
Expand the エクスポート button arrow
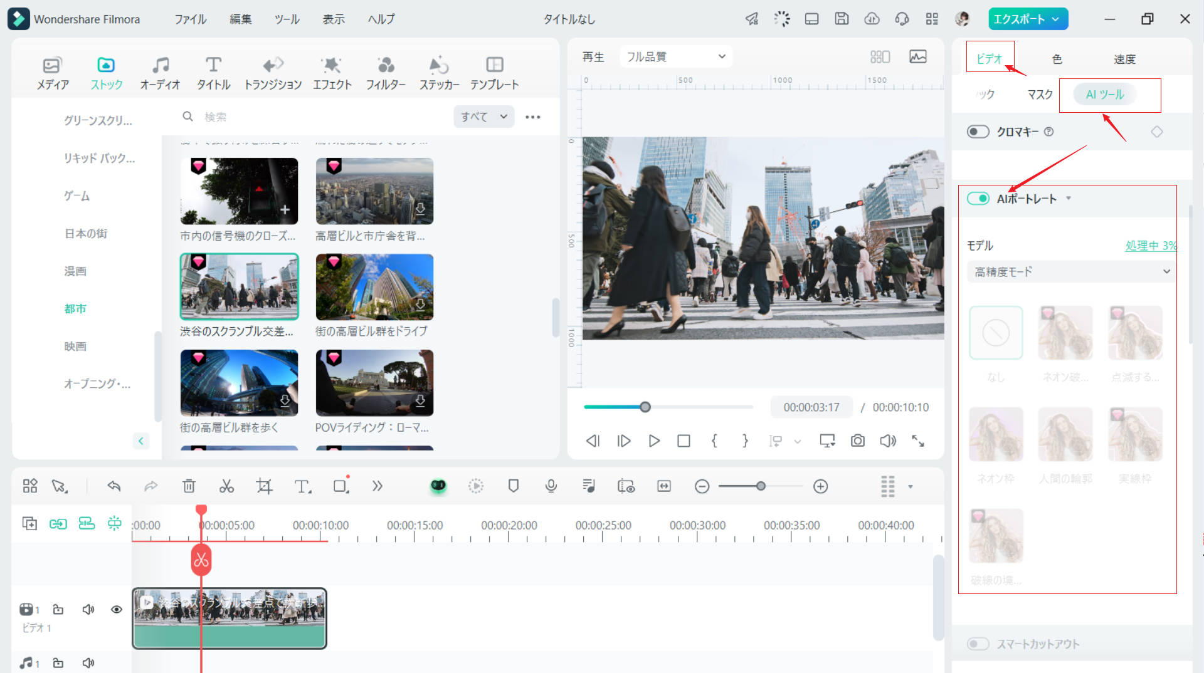pos(1056,19)
